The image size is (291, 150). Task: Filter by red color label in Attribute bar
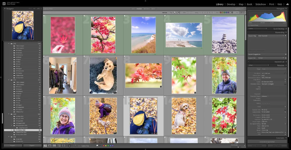(221, 13)
